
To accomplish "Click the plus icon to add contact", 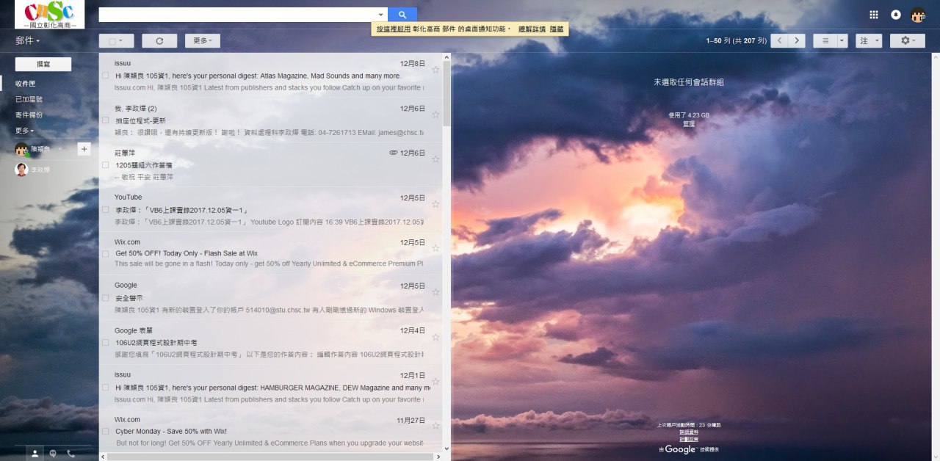I will 83,149.
